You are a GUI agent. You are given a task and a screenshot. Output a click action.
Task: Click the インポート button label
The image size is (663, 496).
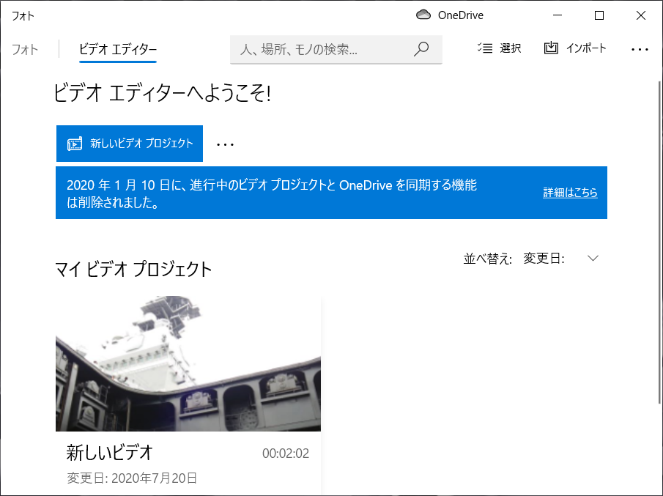click(586, 48)
